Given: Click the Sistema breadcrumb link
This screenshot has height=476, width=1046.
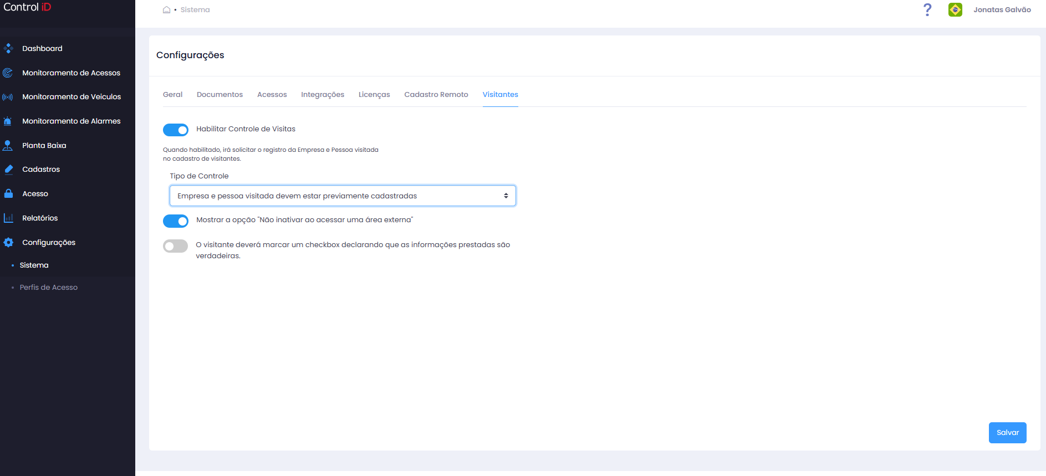Looking at the screenshot, I should (x=195, y=10).
